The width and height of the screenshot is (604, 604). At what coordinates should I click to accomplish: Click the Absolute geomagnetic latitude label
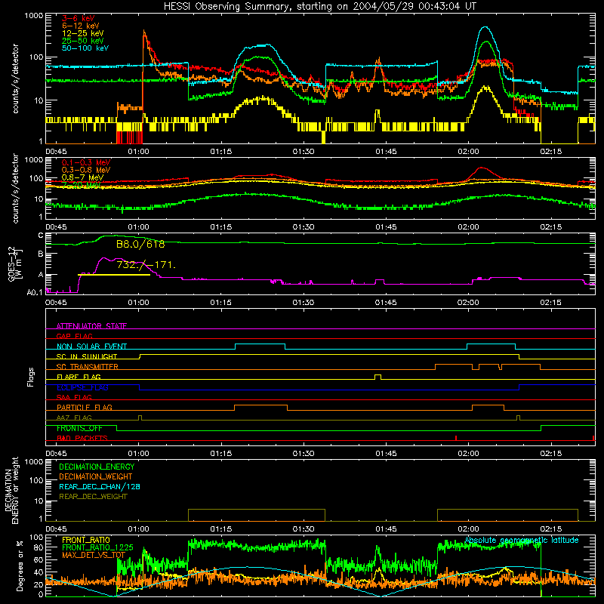[522, 540]
